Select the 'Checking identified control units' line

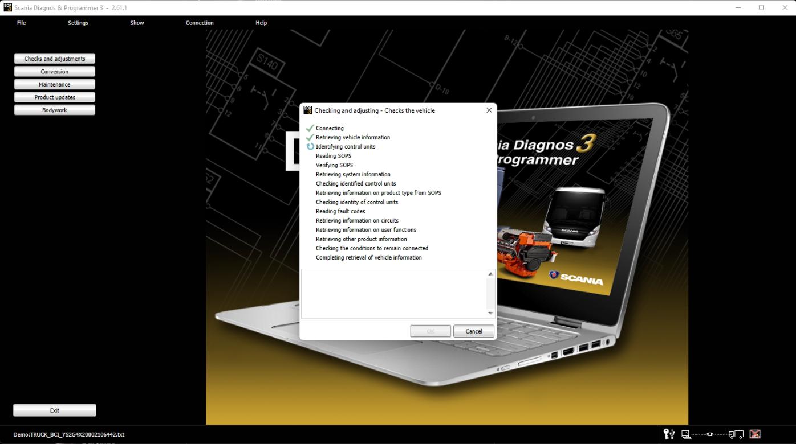tap(356, 184)
